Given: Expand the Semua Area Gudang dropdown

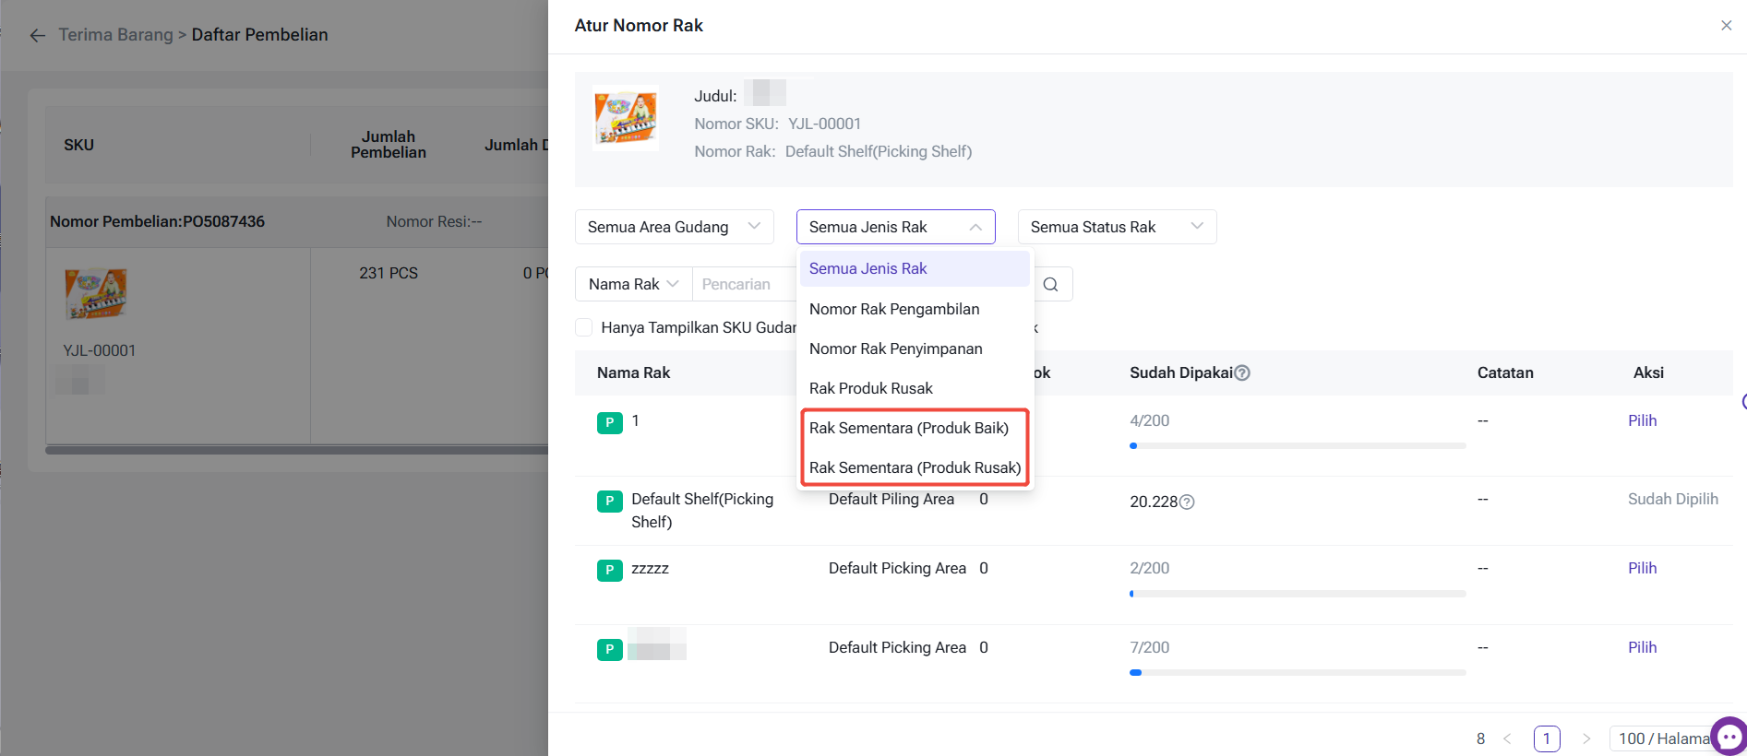Looking at the screenshot, I should (x=674, y=227).
